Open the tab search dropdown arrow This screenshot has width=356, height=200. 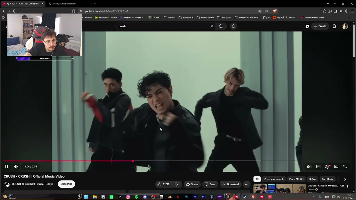click(328, 4)
